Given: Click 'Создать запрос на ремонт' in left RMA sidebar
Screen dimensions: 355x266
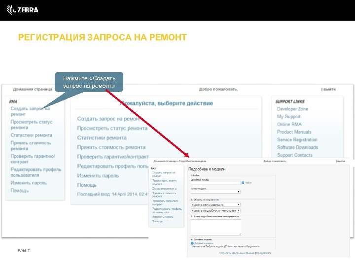Looking at the screenshot, I should tap(30, 111).
